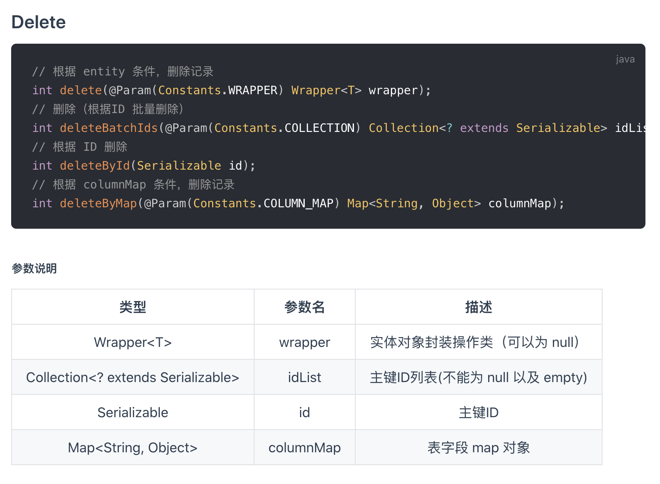Screen dimensions: 660x484
Task: Click the 'id' parameter name cell
Action: point(305,412)
